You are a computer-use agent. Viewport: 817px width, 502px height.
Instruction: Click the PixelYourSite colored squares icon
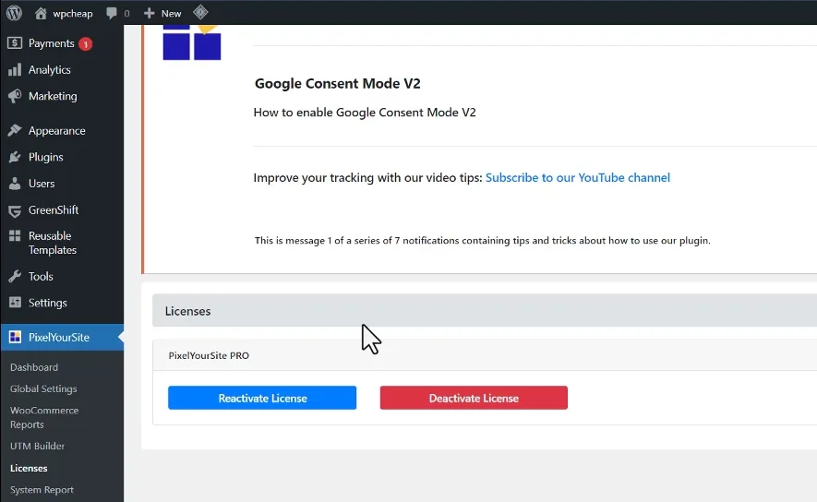tap(15, 337)
